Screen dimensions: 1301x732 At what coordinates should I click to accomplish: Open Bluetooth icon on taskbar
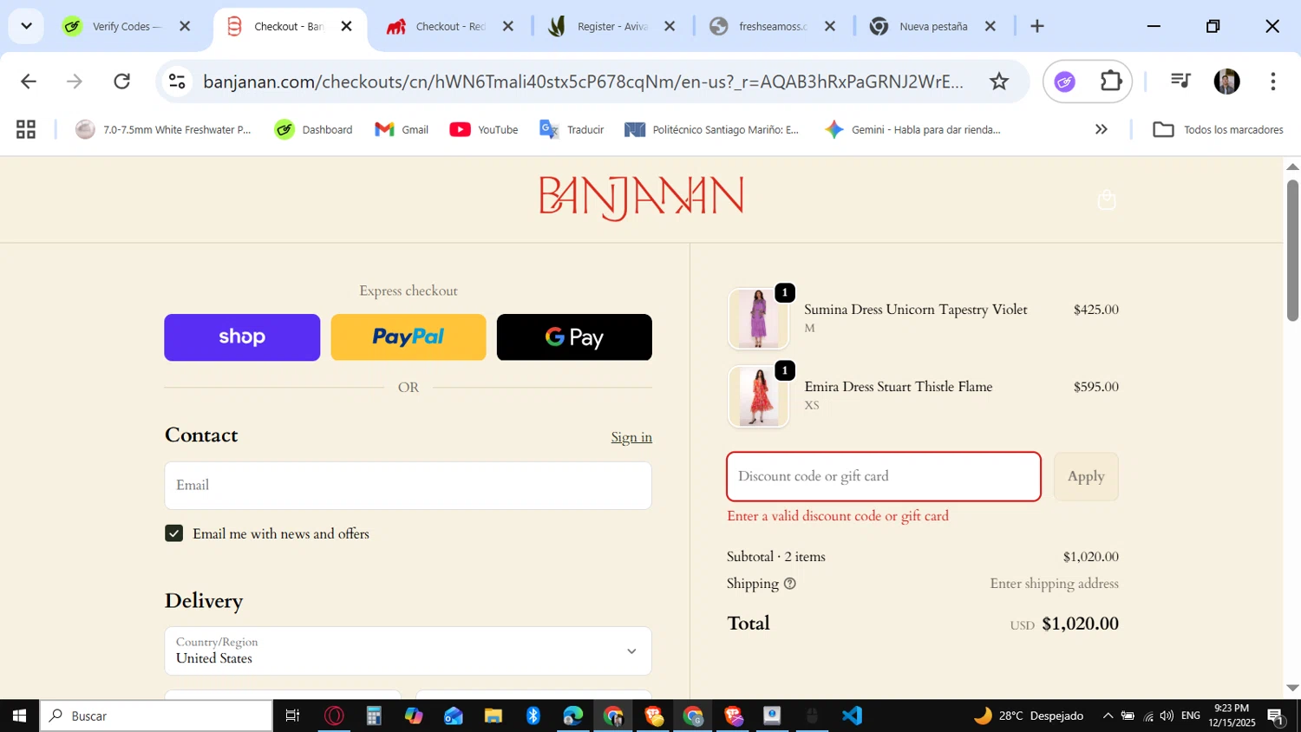coord(533,716)
